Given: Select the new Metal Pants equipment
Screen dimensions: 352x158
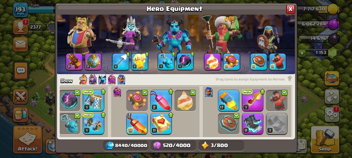Looking at the screenshot, I should click(x=93, y=100).
